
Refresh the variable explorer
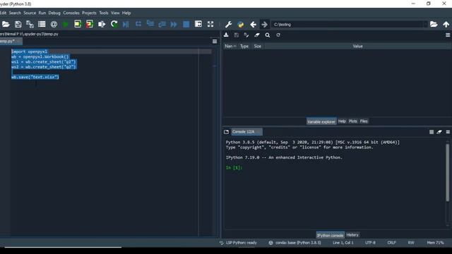(x=278, y=35)
